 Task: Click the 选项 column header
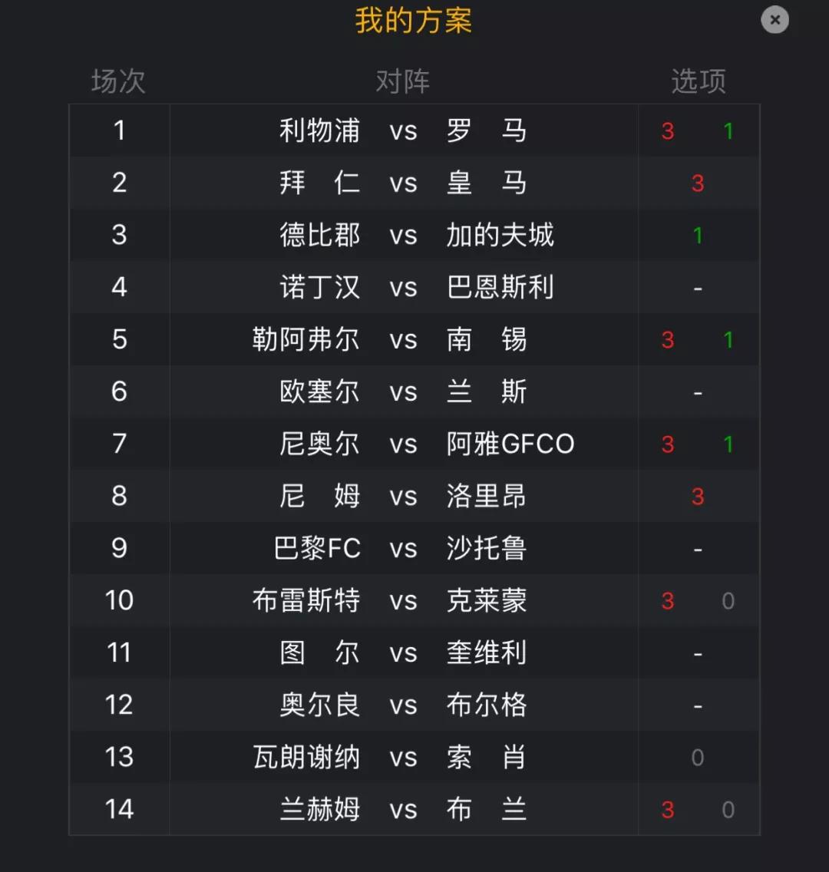coord(699,81)
